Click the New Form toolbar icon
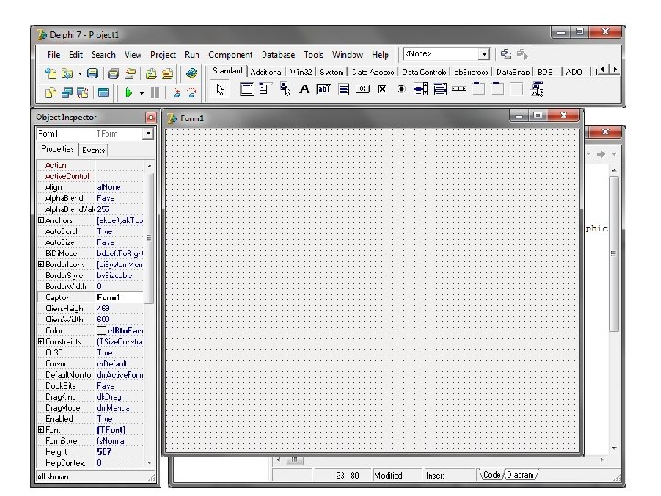The image size is (661, 496). (104, 93)
